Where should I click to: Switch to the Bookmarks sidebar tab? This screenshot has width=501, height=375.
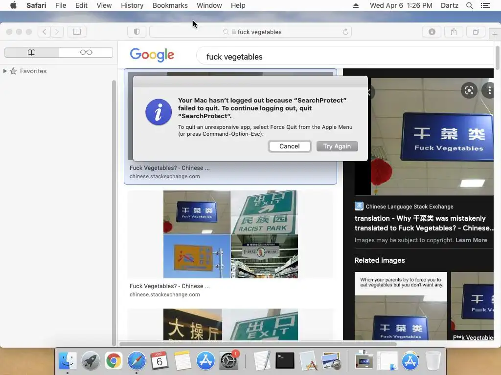pyautogui.click(x=32, y=52)
